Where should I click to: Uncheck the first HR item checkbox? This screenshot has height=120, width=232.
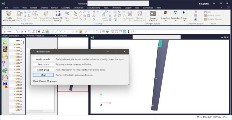[18, 85]
